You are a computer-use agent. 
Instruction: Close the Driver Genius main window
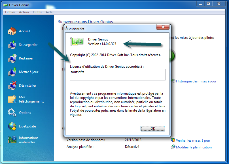[219, 4]
